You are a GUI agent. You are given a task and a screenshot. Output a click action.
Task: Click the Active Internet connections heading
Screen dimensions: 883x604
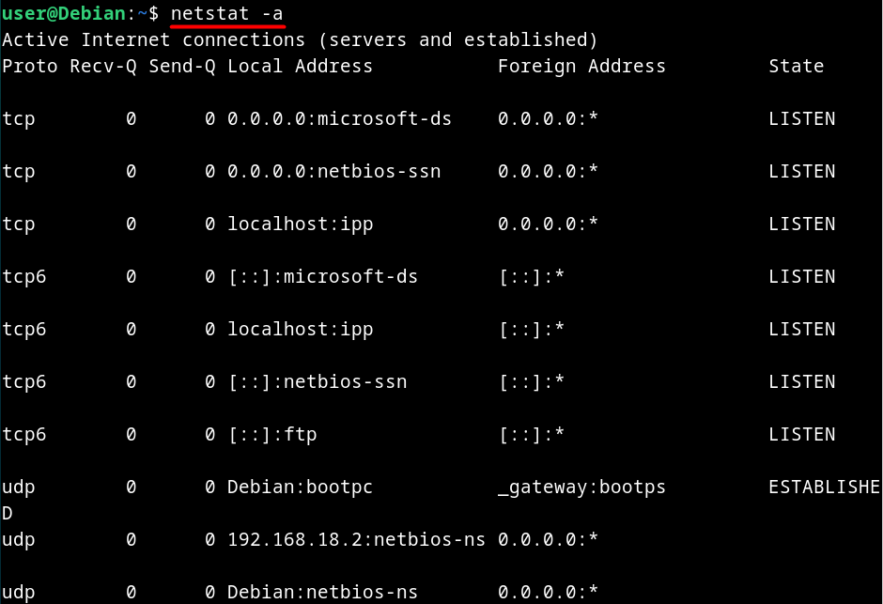(154, 40)
